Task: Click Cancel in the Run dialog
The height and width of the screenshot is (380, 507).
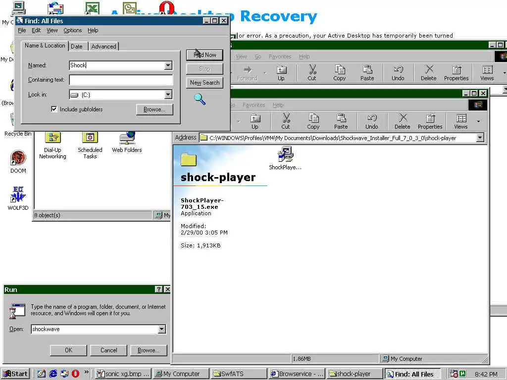Action: pyautogui.click(x=108, y=350)
